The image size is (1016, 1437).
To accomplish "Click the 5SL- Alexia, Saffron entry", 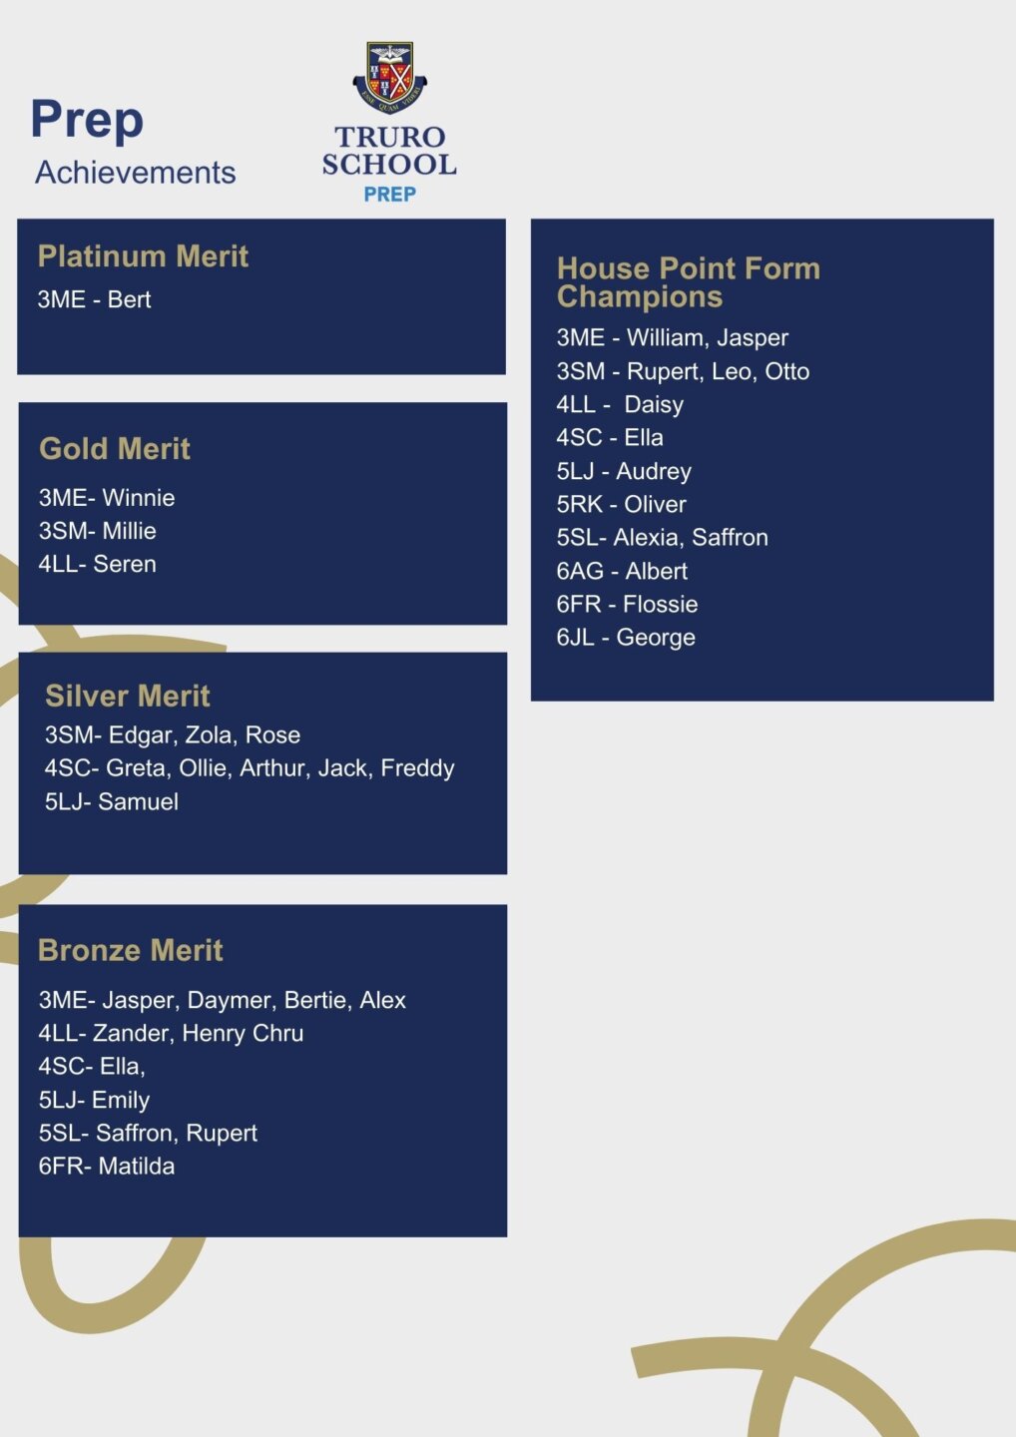I will tap(662, 537).
